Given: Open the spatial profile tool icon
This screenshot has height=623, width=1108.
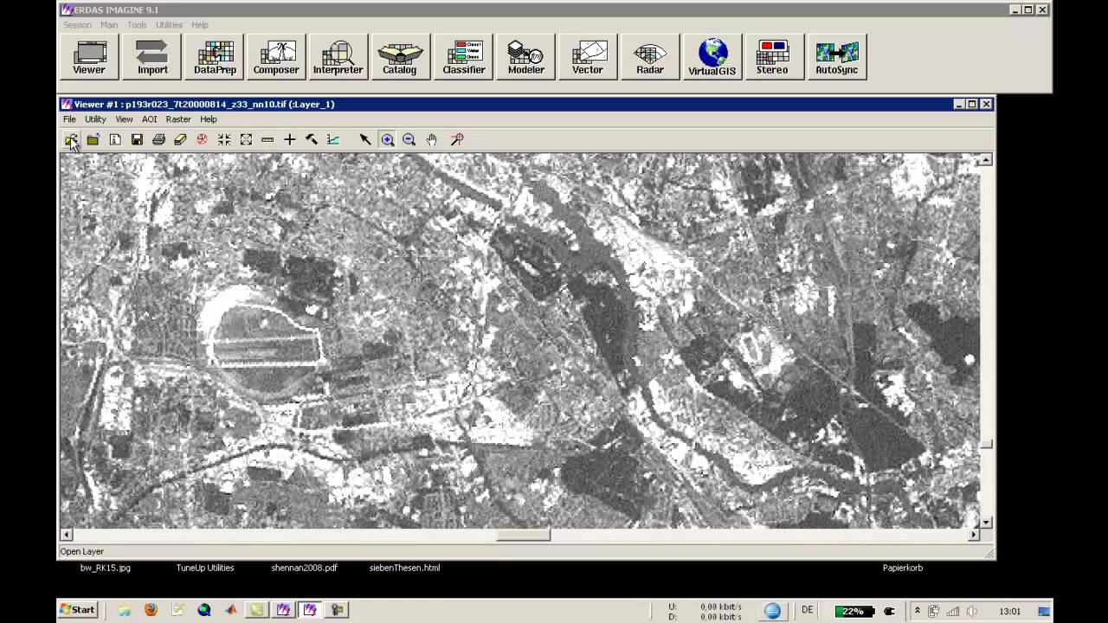Looking at the screenshot, I should pyautogui.click(x=333, y=139).
